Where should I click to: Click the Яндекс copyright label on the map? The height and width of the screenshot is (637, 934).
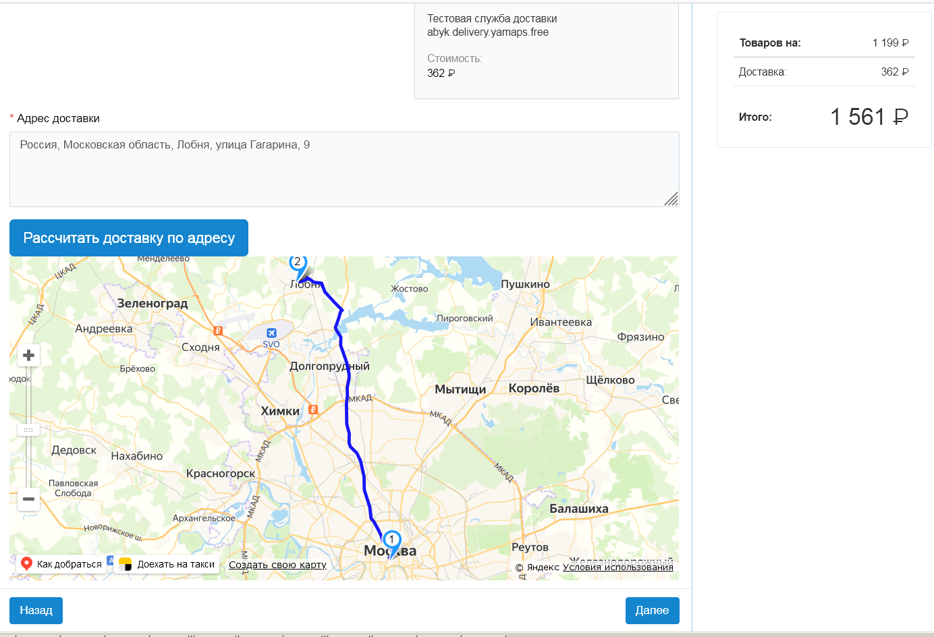(x=537, y=567)
